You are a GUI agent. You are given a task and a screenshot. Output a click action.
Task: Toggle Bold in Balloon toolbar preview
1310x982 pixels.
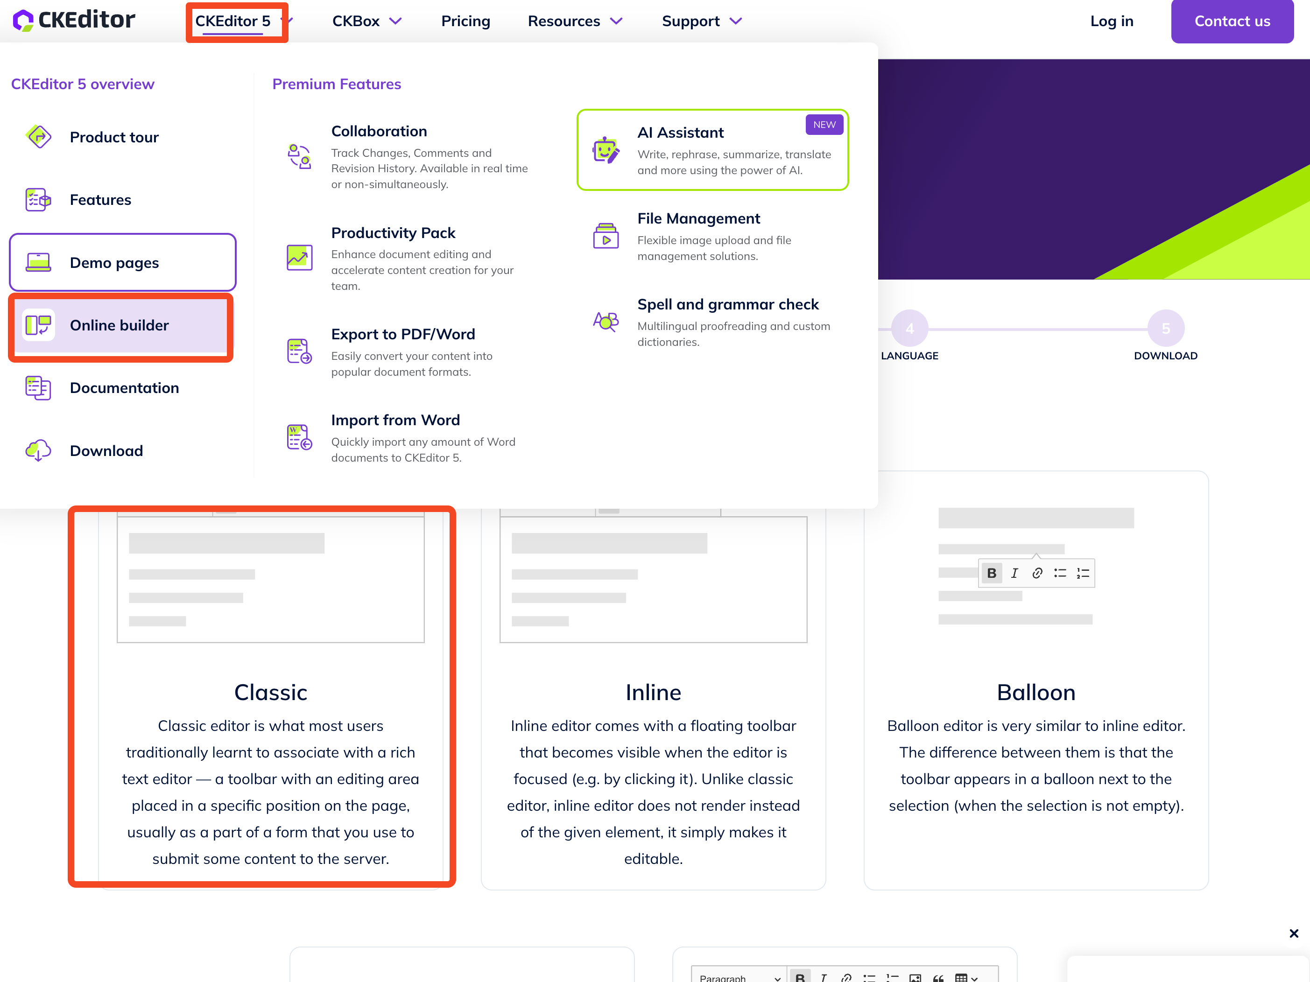tap(992, 573)
